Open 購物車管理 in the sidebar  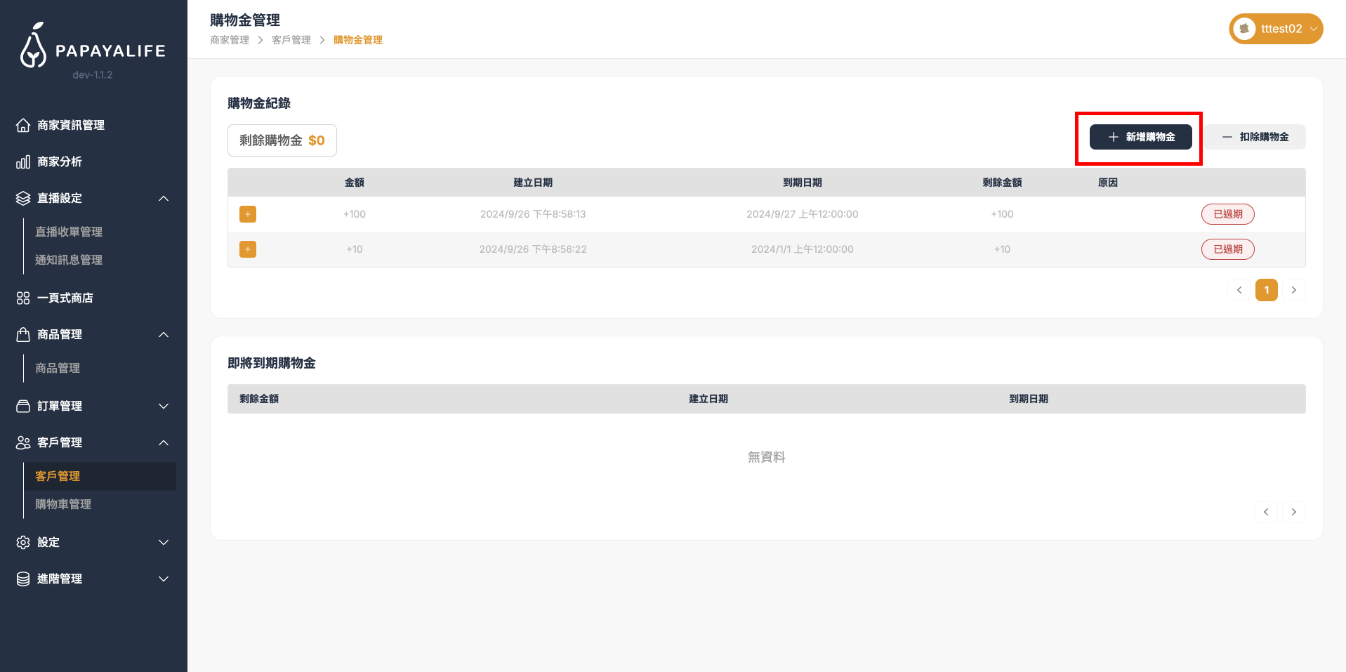[x=63, y=504]
